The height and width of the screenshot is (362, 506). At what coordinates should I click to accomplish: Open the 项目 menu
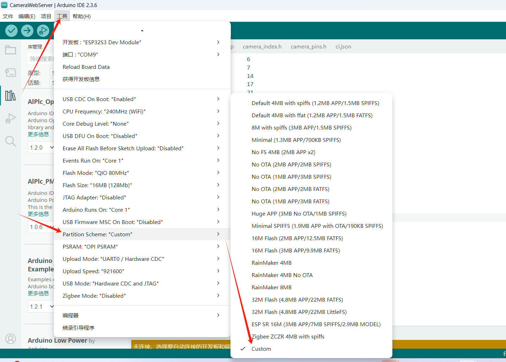click(x=46, y=16)
